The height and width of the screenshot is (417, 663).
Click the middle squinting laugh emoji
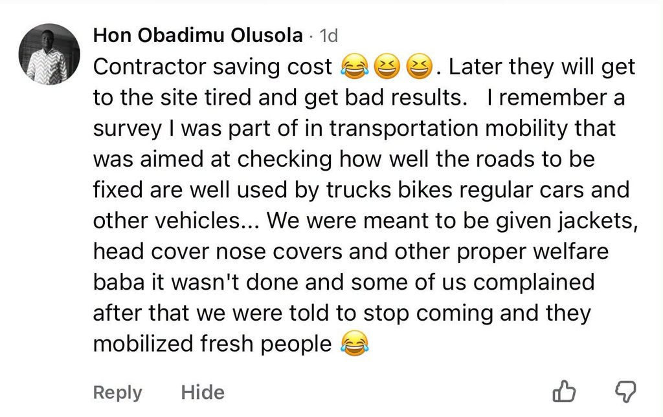[387, 67]
